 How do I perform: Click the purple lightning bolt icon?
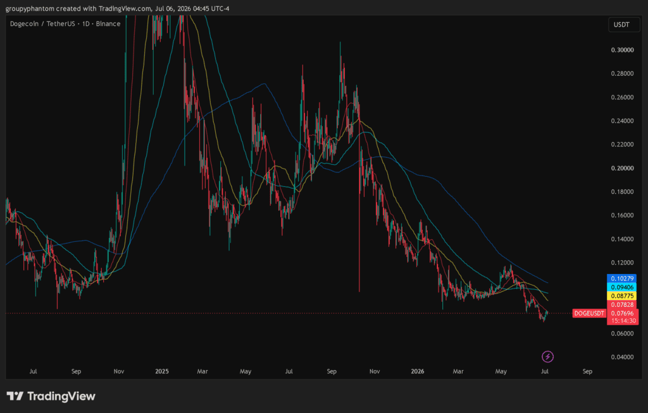[547, 356]
